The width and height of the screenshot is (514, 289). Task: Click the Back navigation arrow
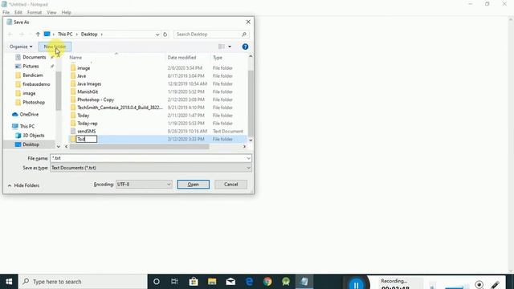pos(10,34)
